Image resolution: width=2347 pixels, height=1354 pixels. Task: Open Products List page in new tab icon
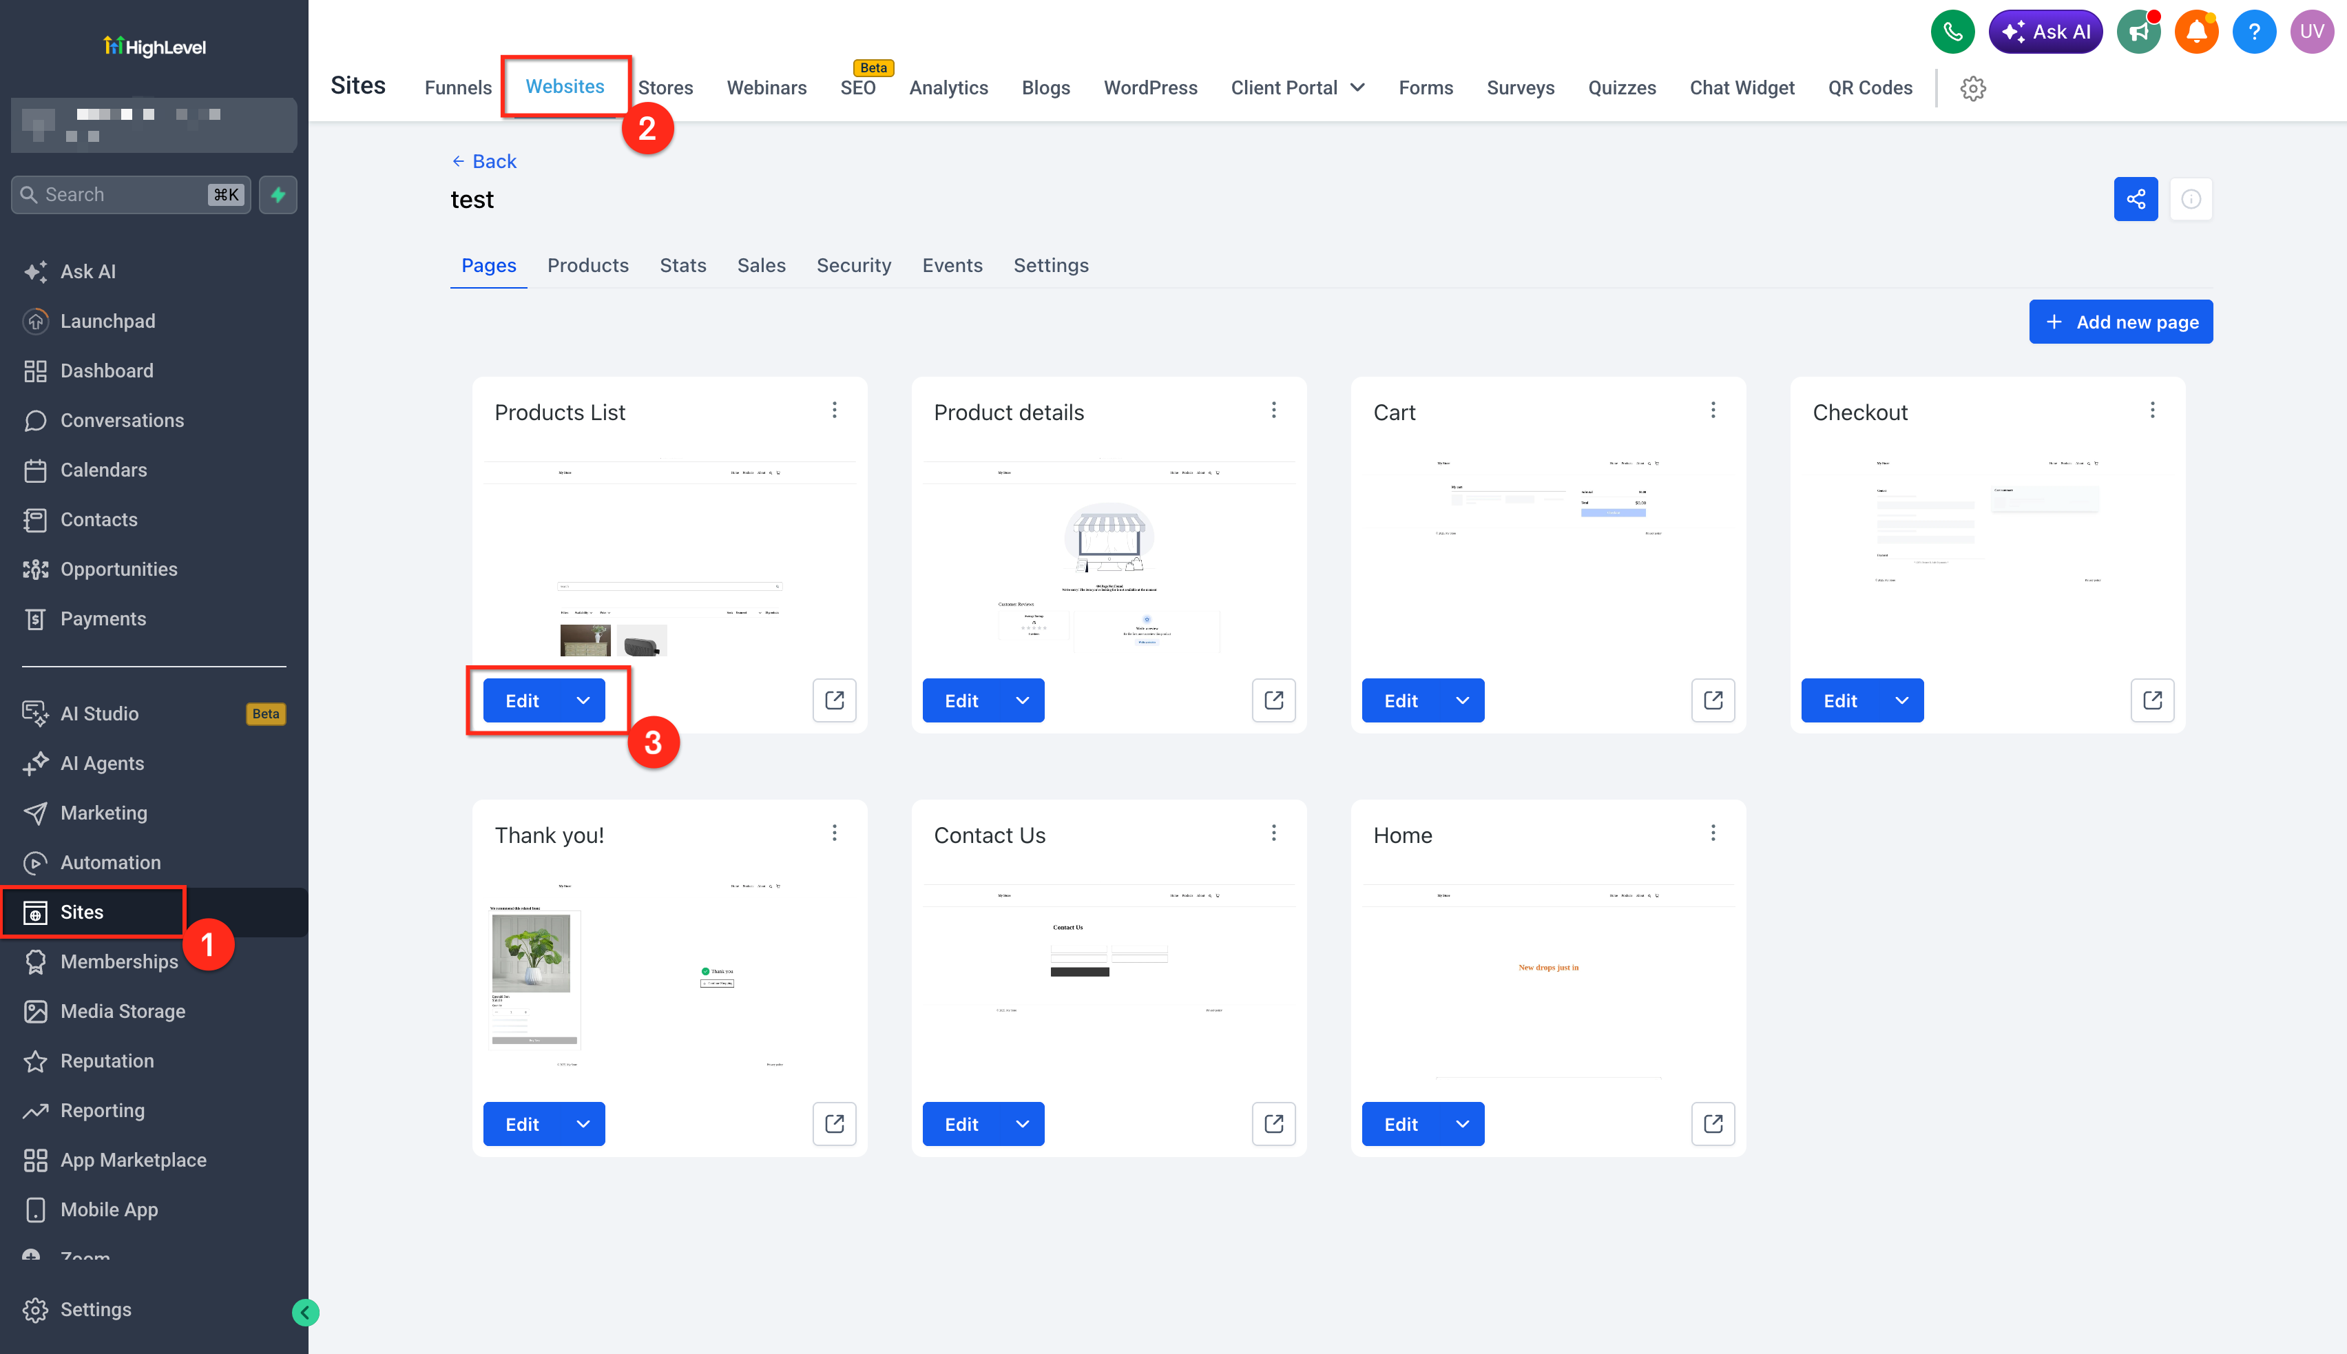click(x=834, y=700)
